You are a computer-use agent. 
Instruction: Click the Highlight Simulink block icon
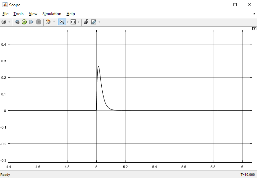pyautogui.click(x=48, y=22)
